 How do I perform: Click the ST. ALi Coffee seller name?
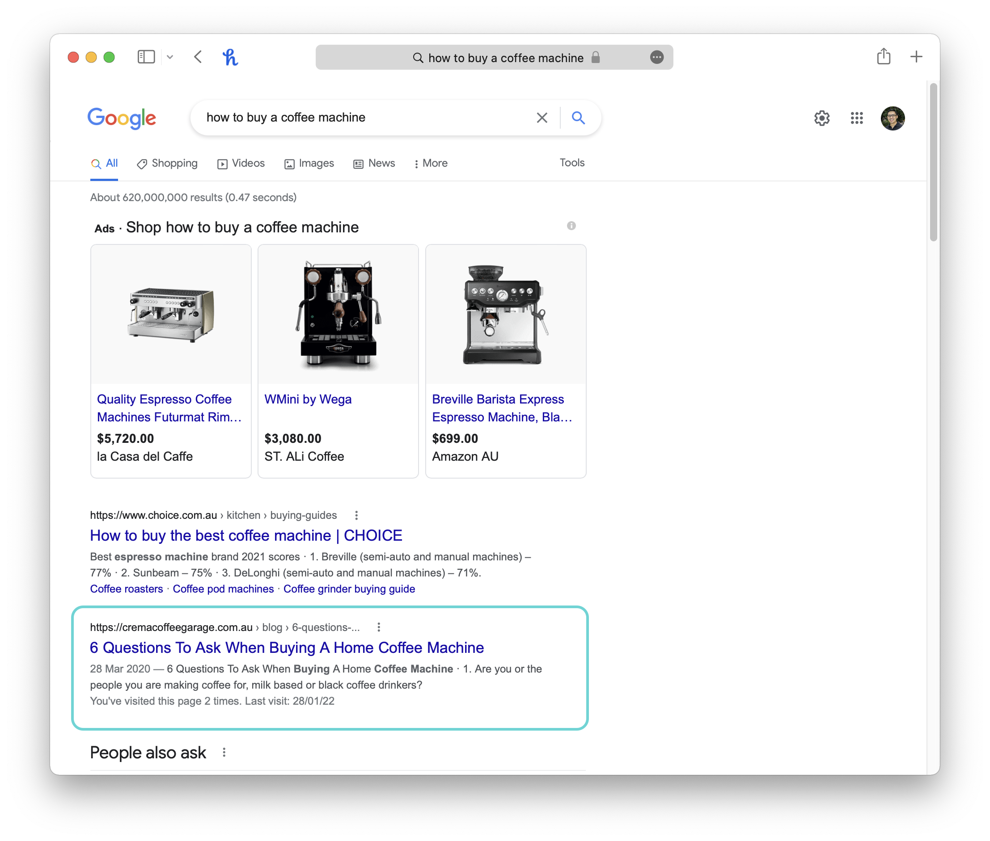[305, 457]
